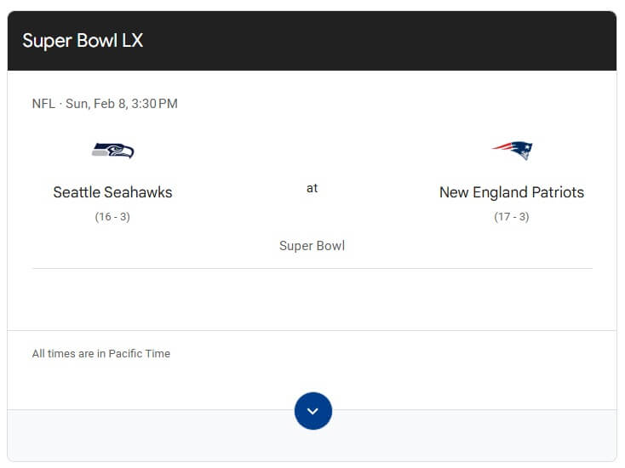Click the "at" text between teams
Viewport: 625px width, 468px height.
pos(312,188)
